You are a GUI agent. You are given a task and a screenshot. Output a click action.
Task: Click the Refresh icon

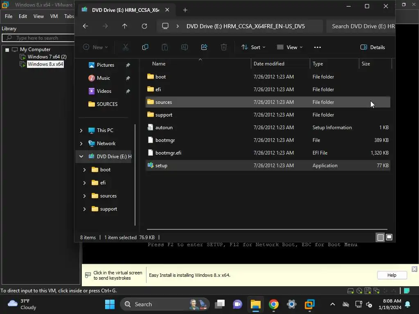pos(144,26)
